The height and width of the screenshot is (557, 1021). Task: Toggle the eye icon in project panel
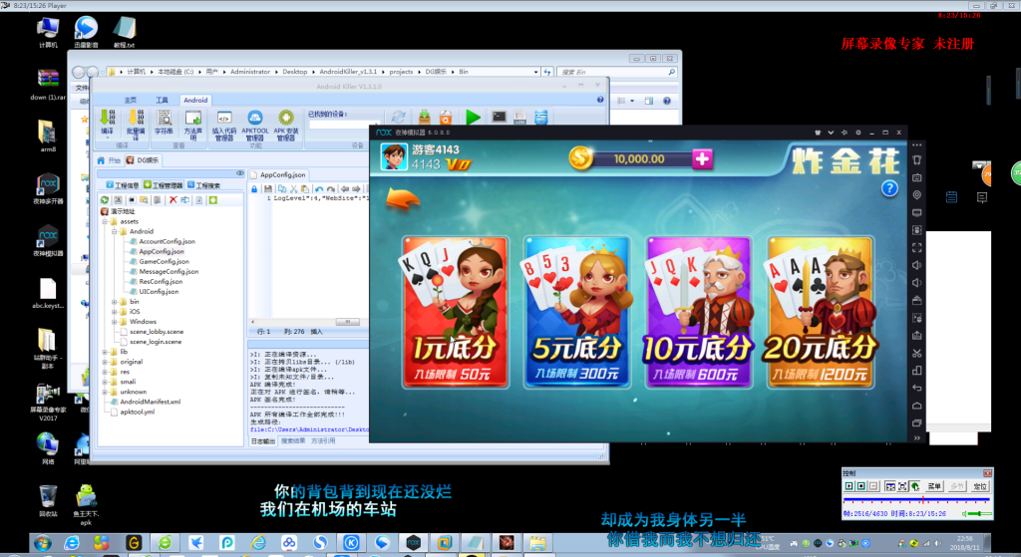click(239, 173)
